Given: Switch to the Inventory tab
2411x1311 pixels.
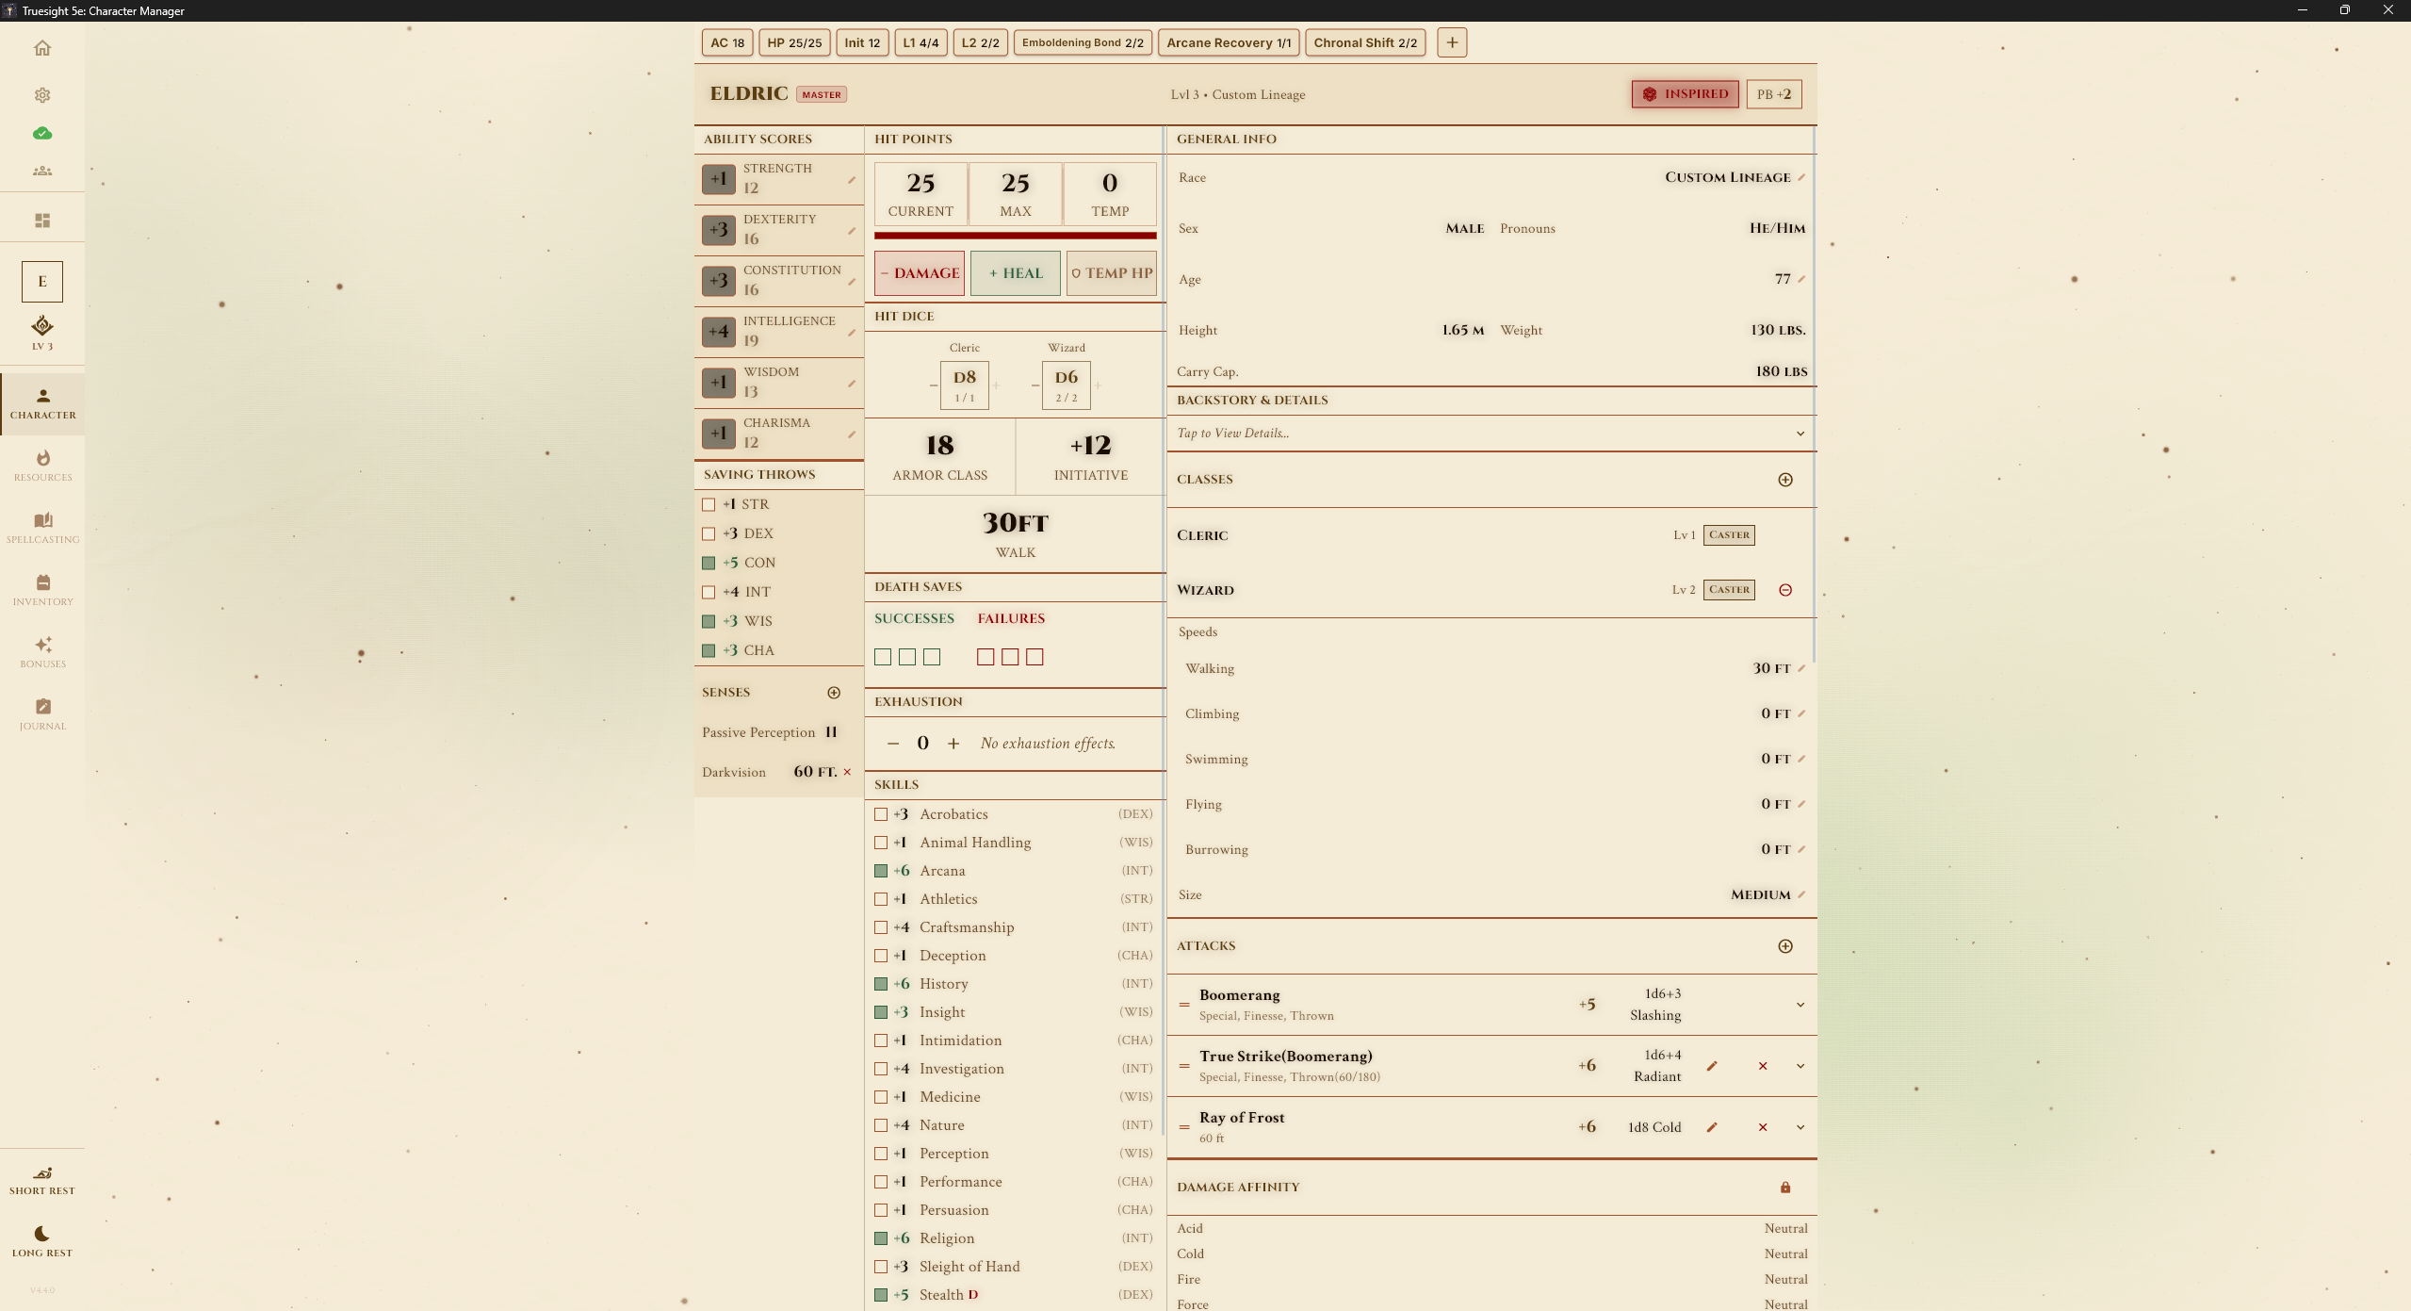Looking at the screenshot, I should [42, 589].
